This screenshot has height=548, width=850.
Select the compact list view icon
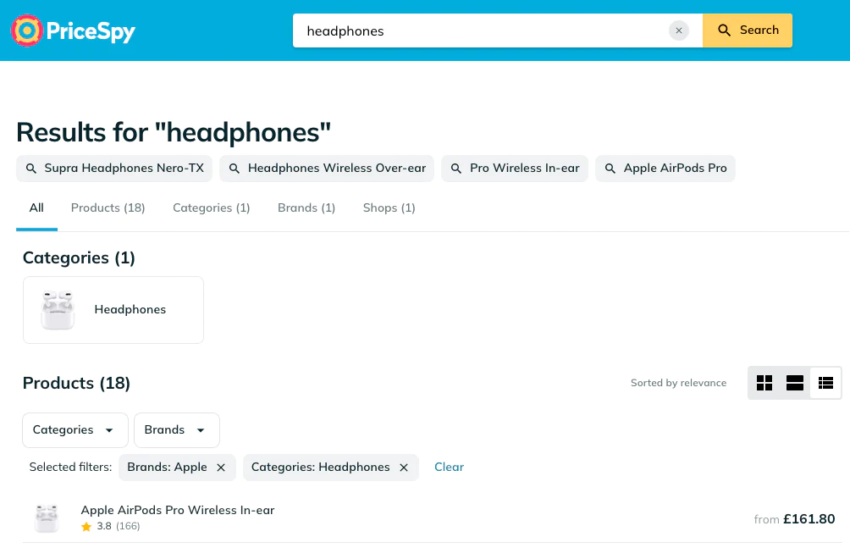pos(825,383)
